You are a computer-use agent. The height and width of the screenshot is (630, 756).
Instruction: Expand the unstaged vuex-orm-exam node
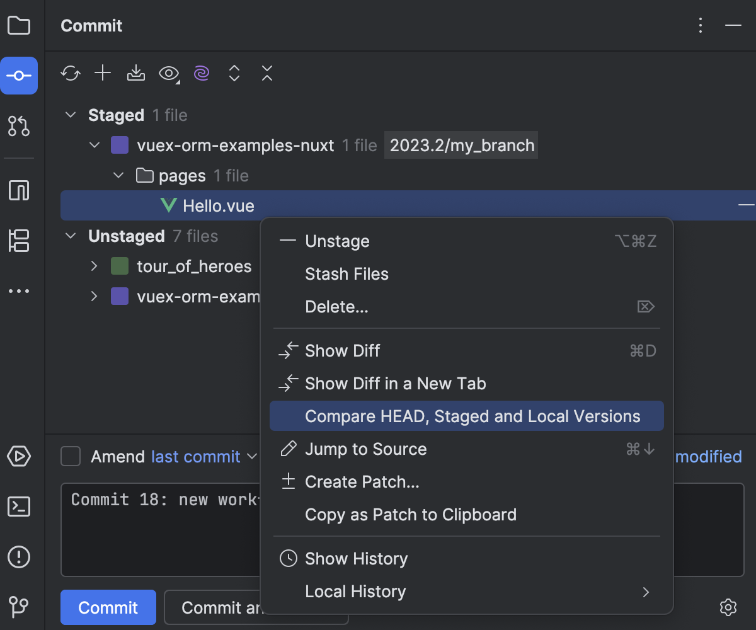coord(94,297)
